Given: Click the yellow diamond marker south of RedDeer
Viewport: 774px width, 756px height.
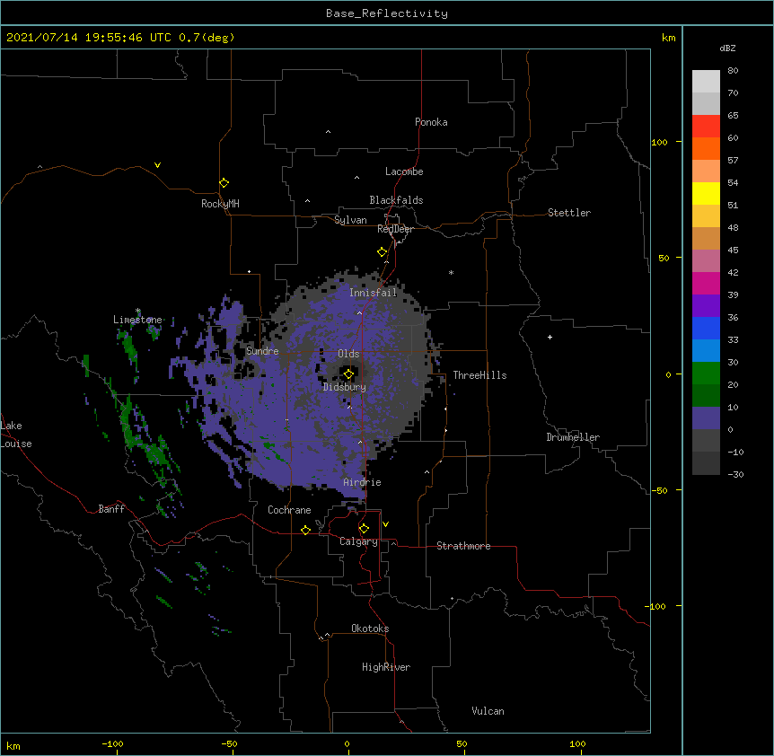Looking at the screenshot, I should pos(382,252).
